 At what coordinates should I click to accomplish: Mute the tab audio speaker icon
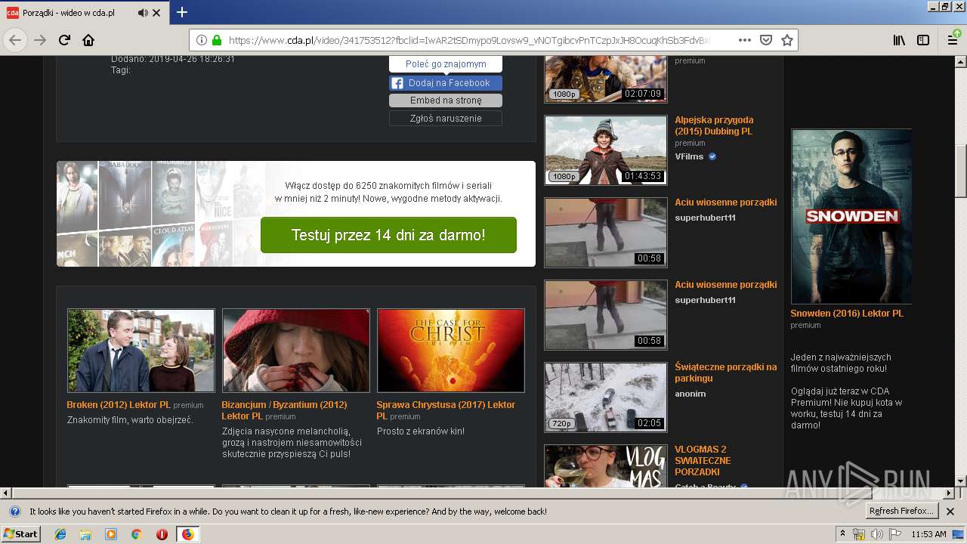143,13
